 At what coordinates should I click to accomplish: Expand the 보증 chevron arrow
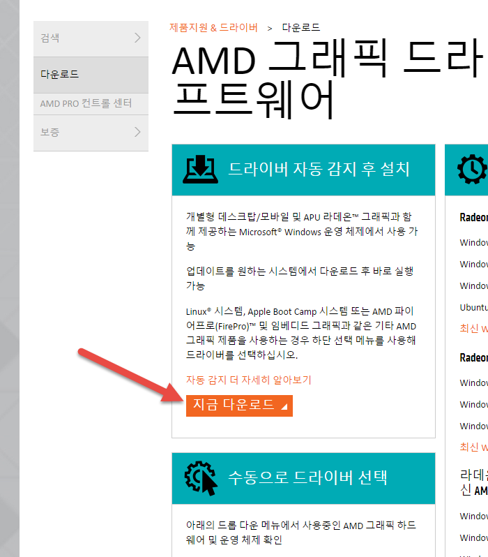click(x=138, y=132)
